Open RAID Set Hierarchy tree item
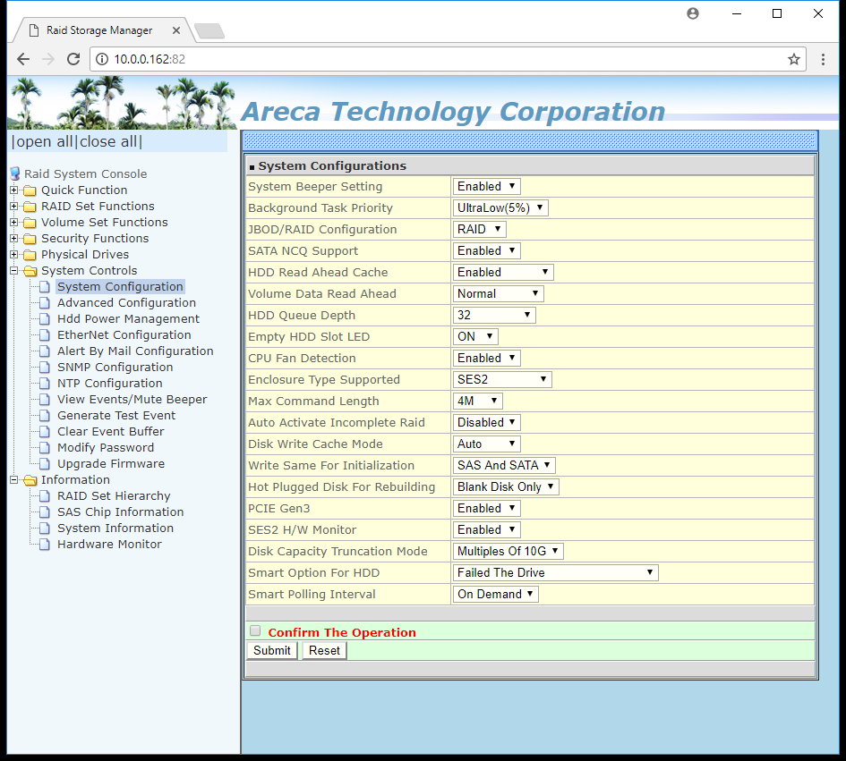The image size is (846, 761). pos(114,495)
